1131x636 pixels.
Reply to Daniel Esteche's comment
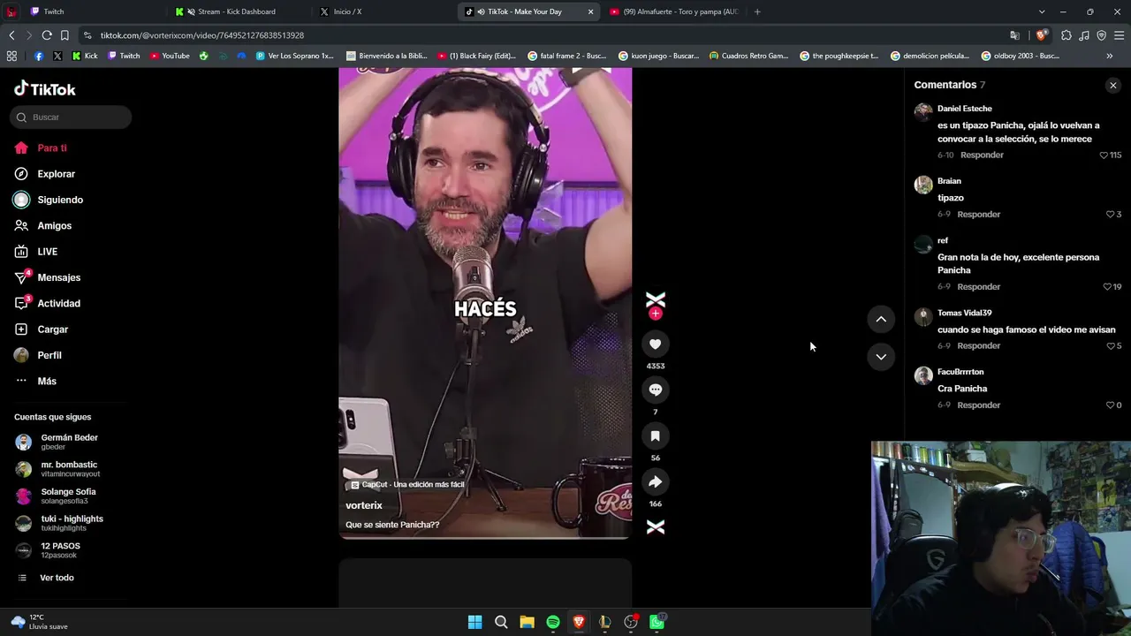click(x=982, y=155)
